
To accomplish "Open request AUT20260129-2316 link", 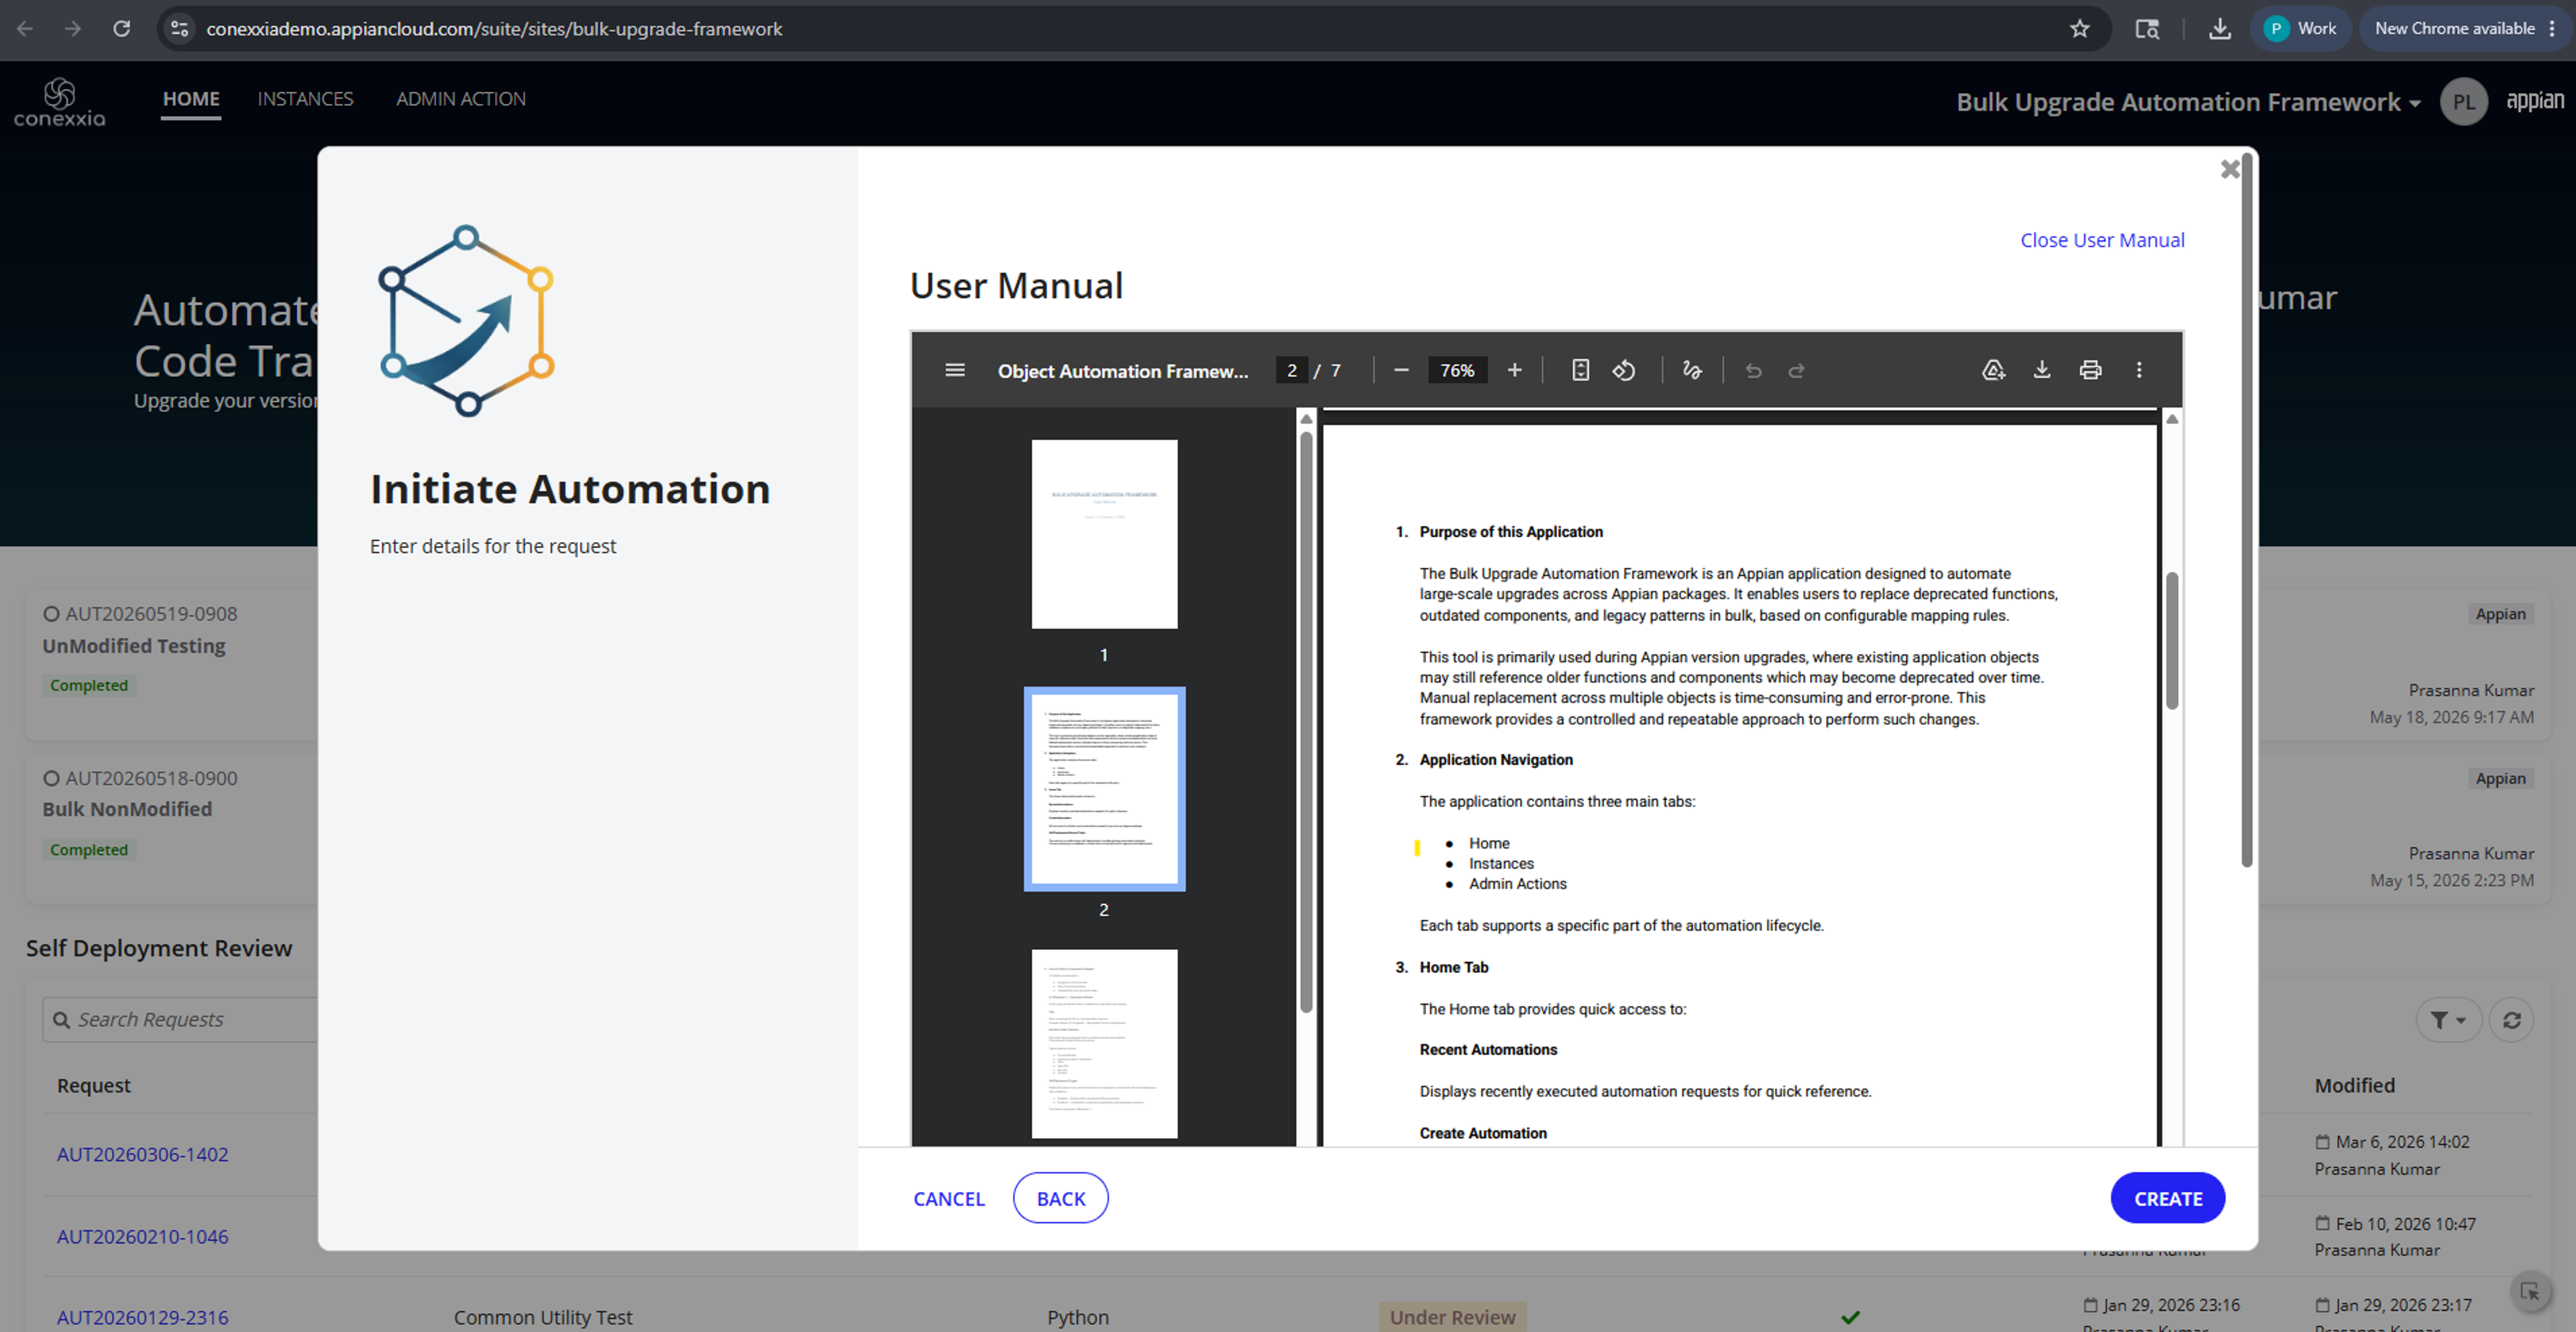I will coord(142,1317).
